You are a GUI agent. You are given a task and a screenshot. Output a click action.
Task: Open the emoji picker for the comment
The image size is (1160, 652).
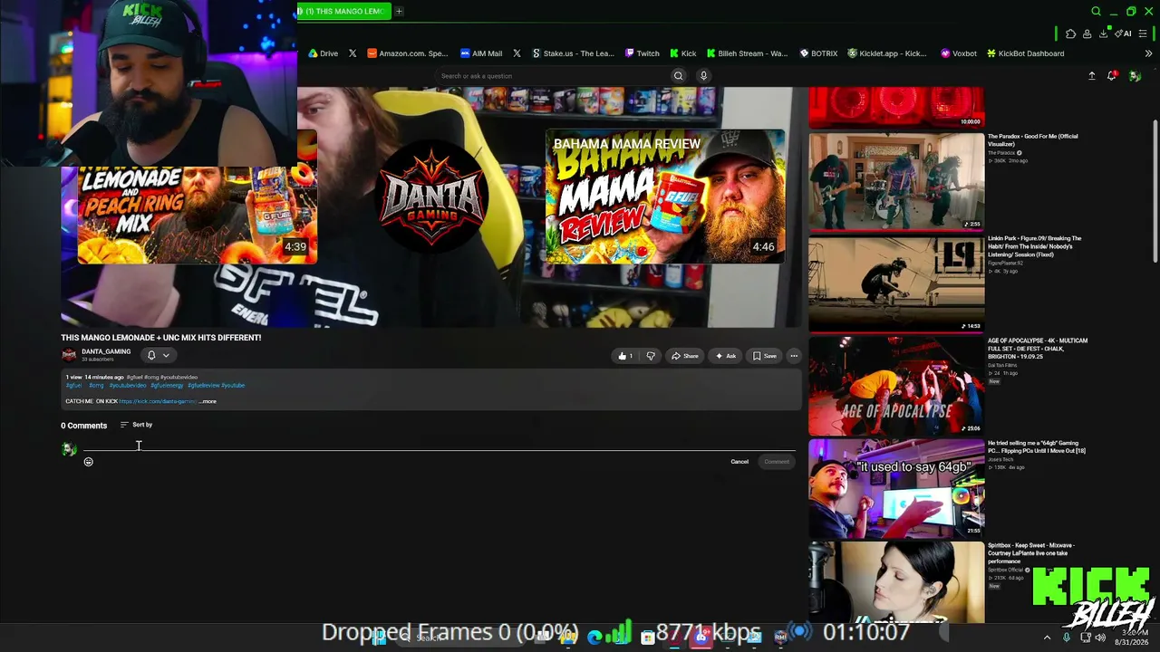point(88,462)
